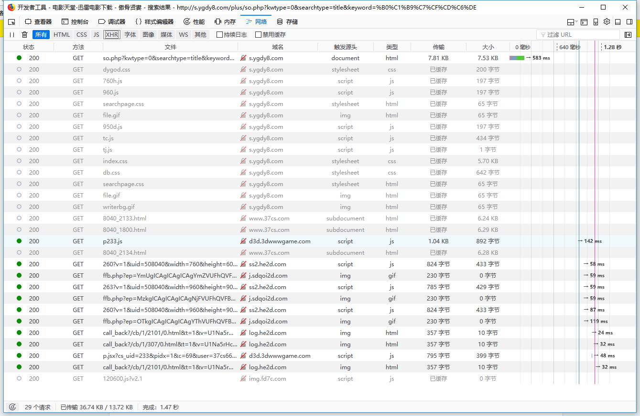Select the 260?v=1&uid=508040&width=760 request row

tap(320, 264)
